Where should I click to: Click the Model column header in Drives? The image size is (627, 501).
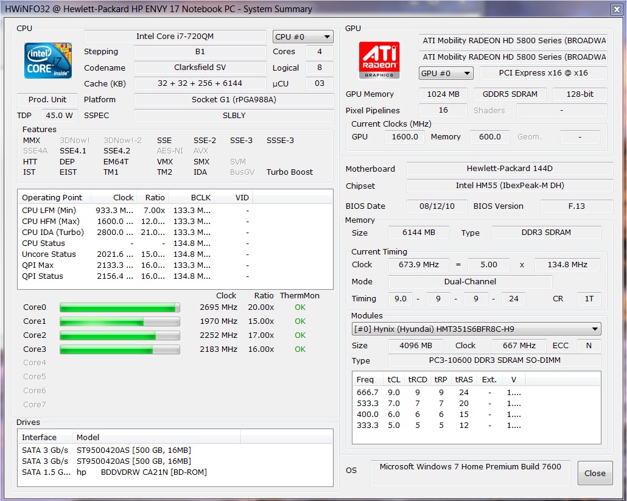click(156, 438)
